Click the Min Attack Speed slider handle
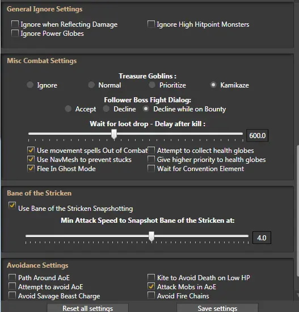299x312 pixels. 151,236
